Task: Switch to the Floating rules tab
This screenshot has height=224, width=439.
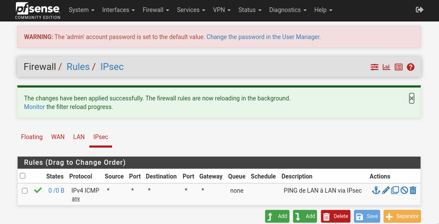Action: pyautogui.click(x=32, y=137)
